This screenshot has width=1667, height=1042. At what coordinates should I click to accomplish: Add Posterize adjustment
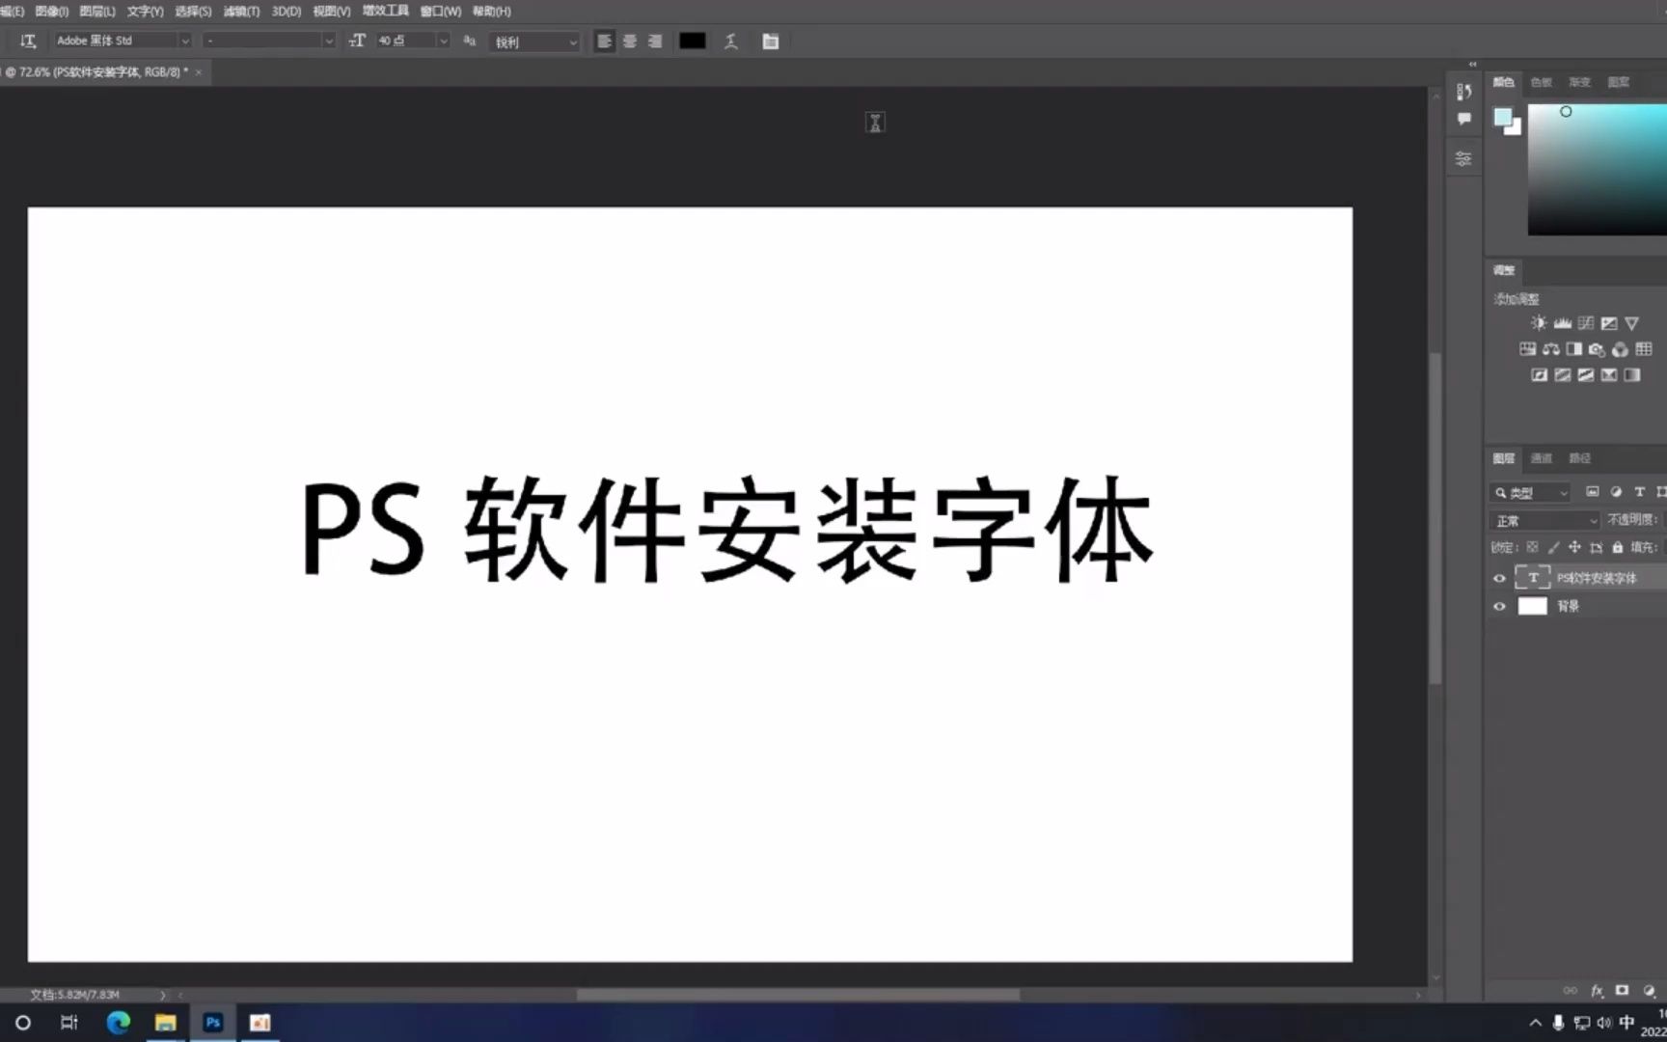(x=1562, y=374)
